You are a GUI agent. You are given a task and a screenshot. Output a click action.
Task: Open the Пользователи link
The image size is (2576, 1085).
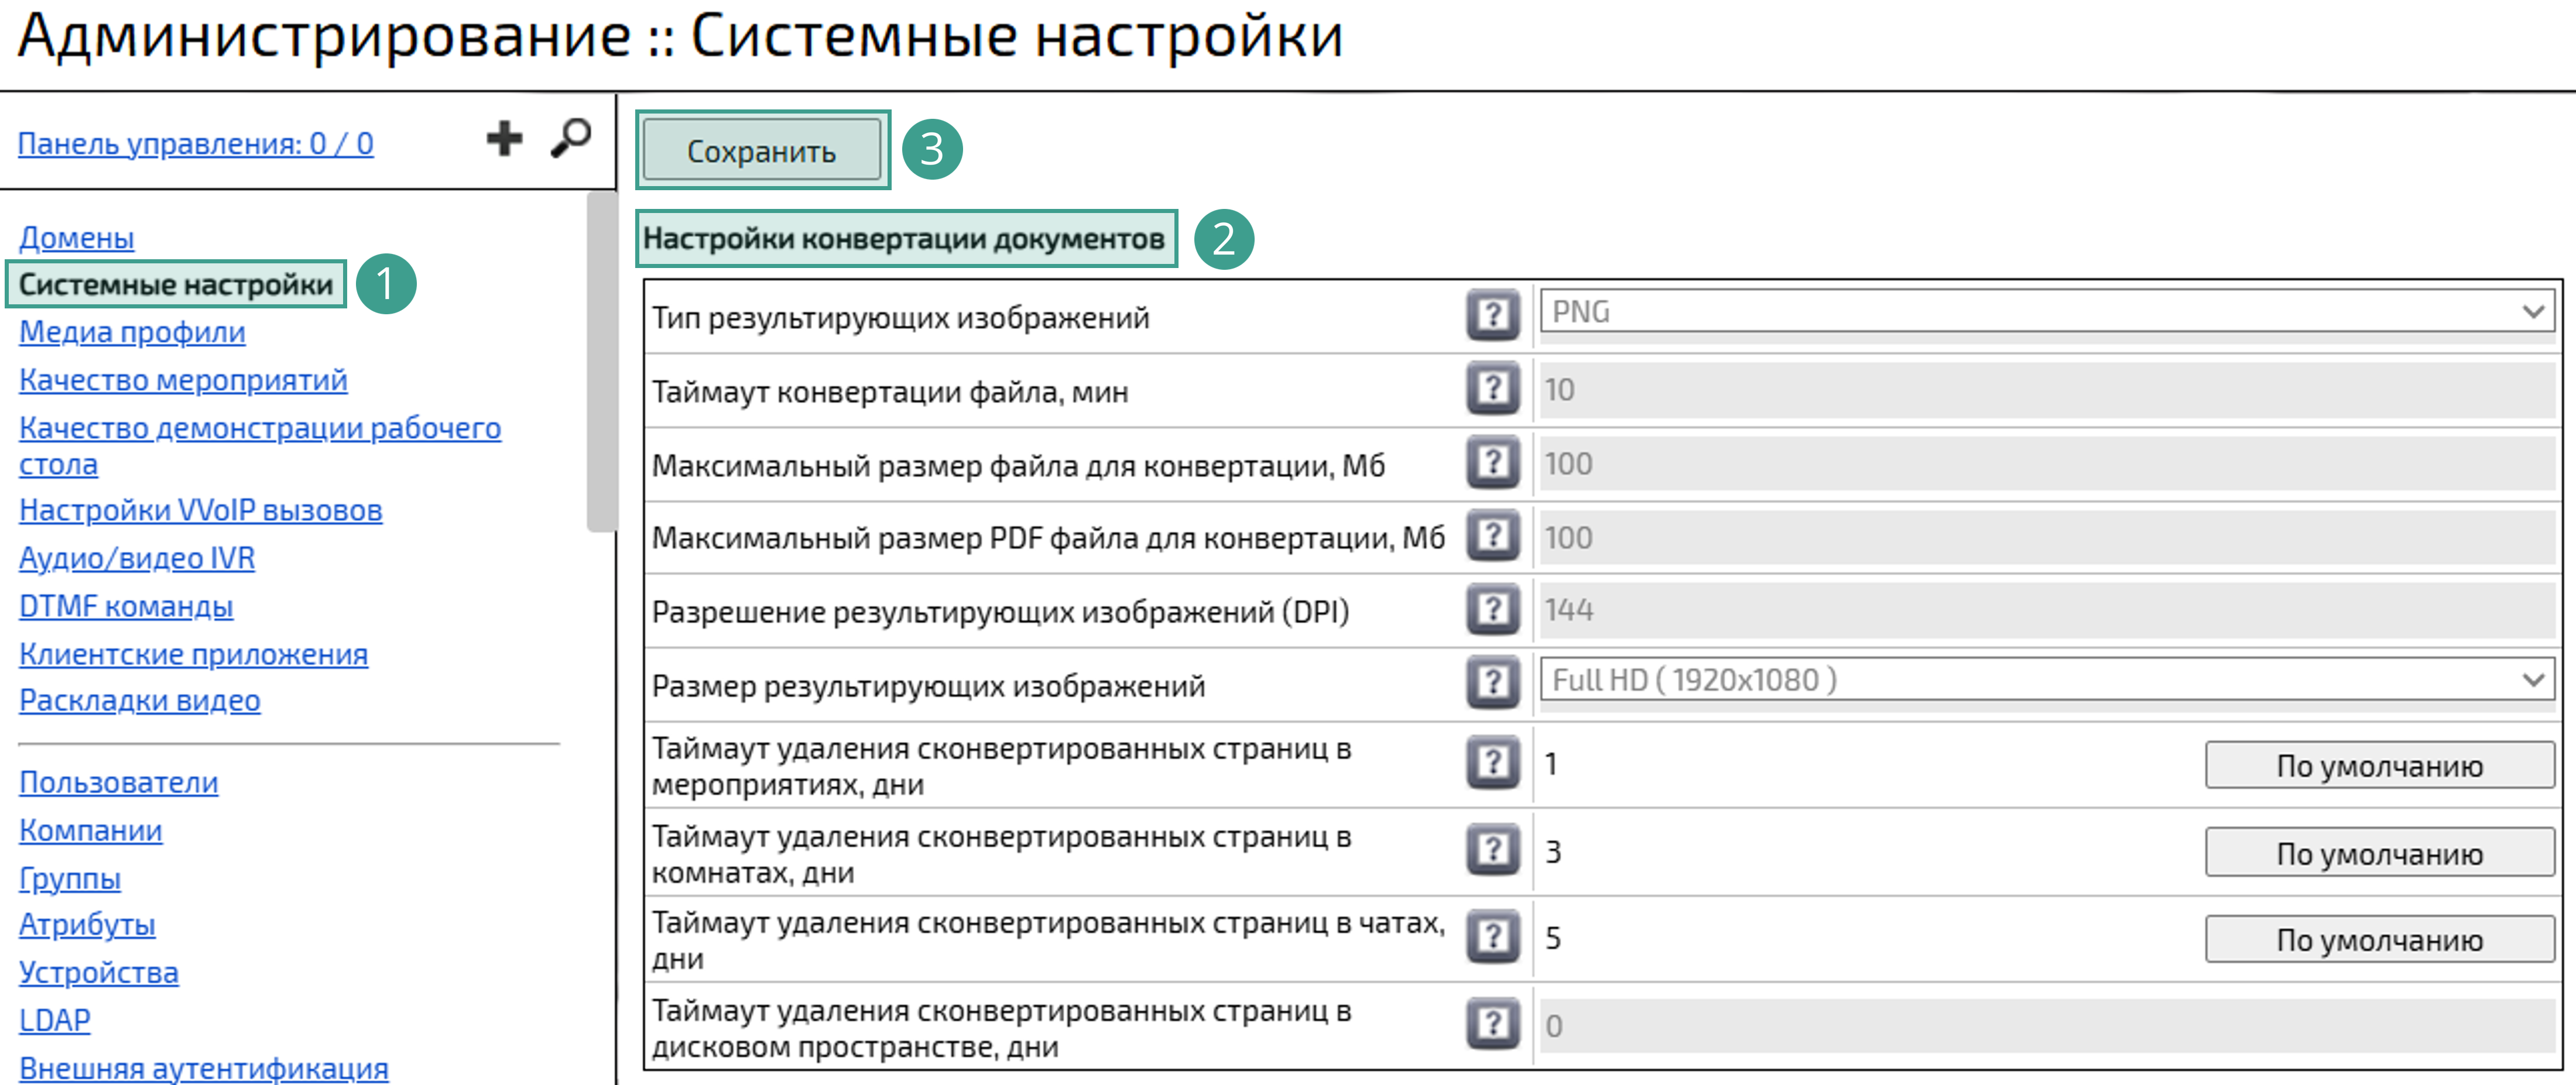pos(118,782)
